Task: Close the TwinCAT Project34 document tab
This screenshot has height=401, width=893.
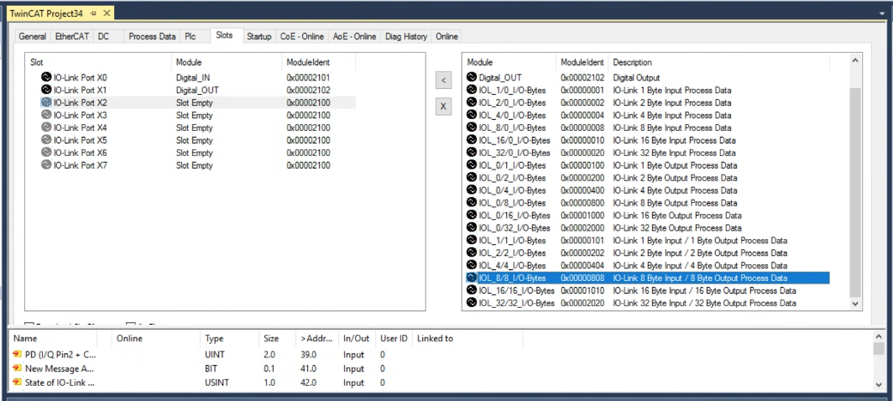Action: tap(106, 13)
